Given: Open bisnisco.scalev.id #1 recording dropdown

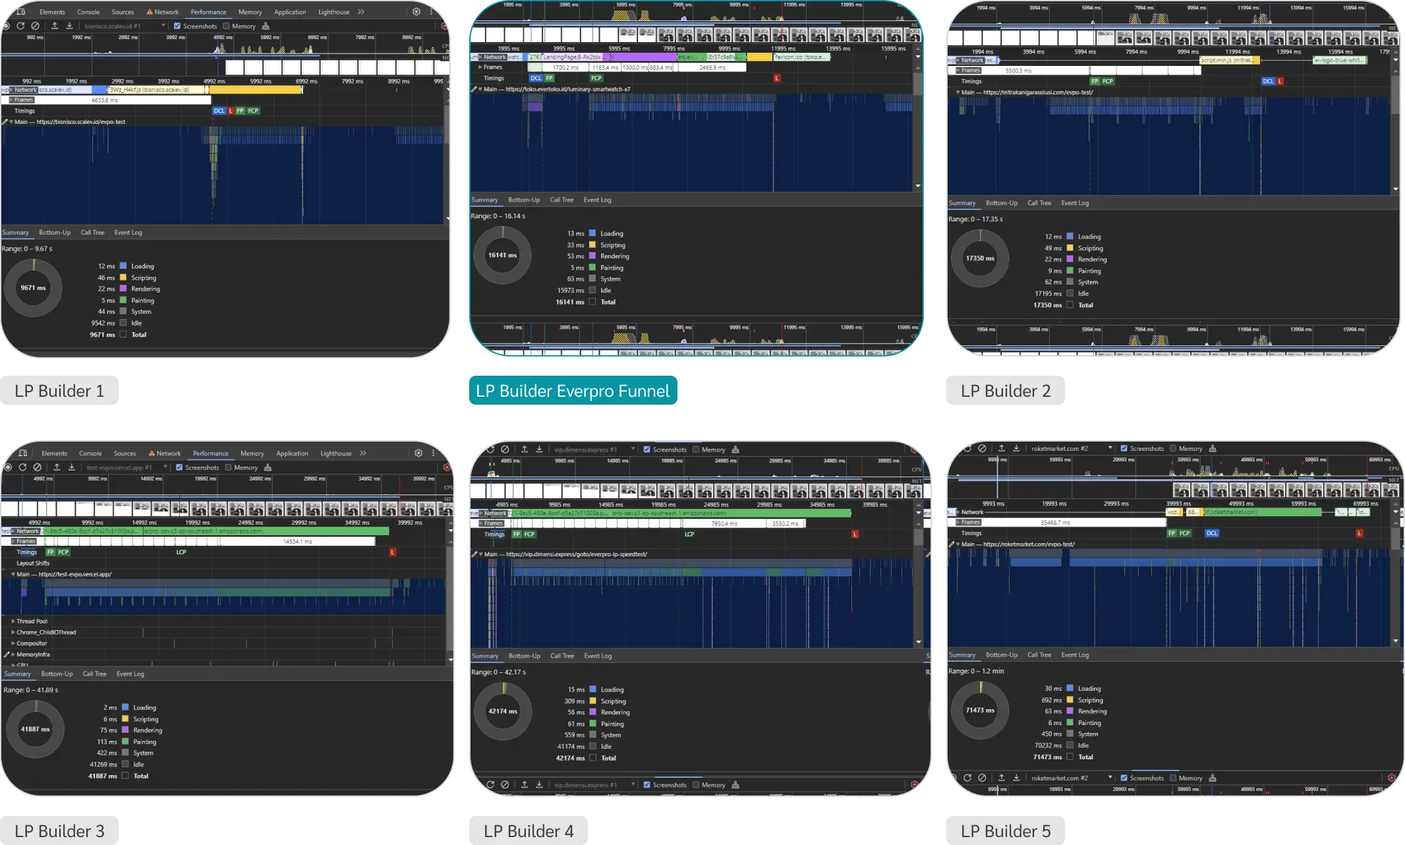Looking at the screenshot, I should click(125, 26).
